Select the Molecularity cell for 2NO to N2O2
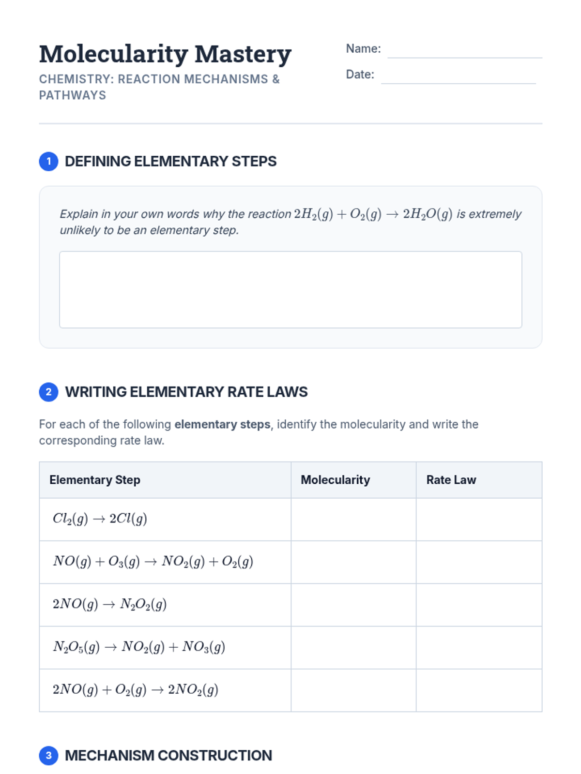Image resolution: width=581 pixels, height=774 pixels. (353, 605)
